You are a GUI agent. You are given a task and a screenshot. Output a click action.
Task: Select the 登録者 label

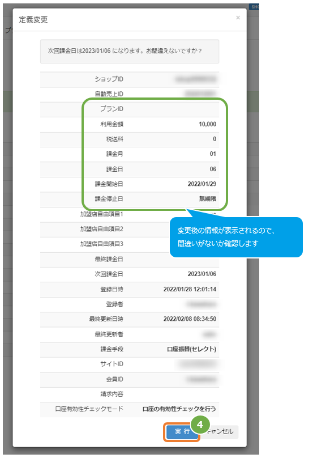pyautogui.click(x=115, y=304)
